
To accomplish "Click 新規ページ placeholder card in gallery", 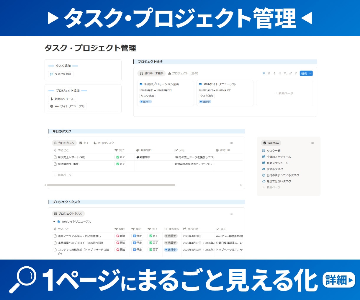I will pyautogui.click(x=284, y=93).
